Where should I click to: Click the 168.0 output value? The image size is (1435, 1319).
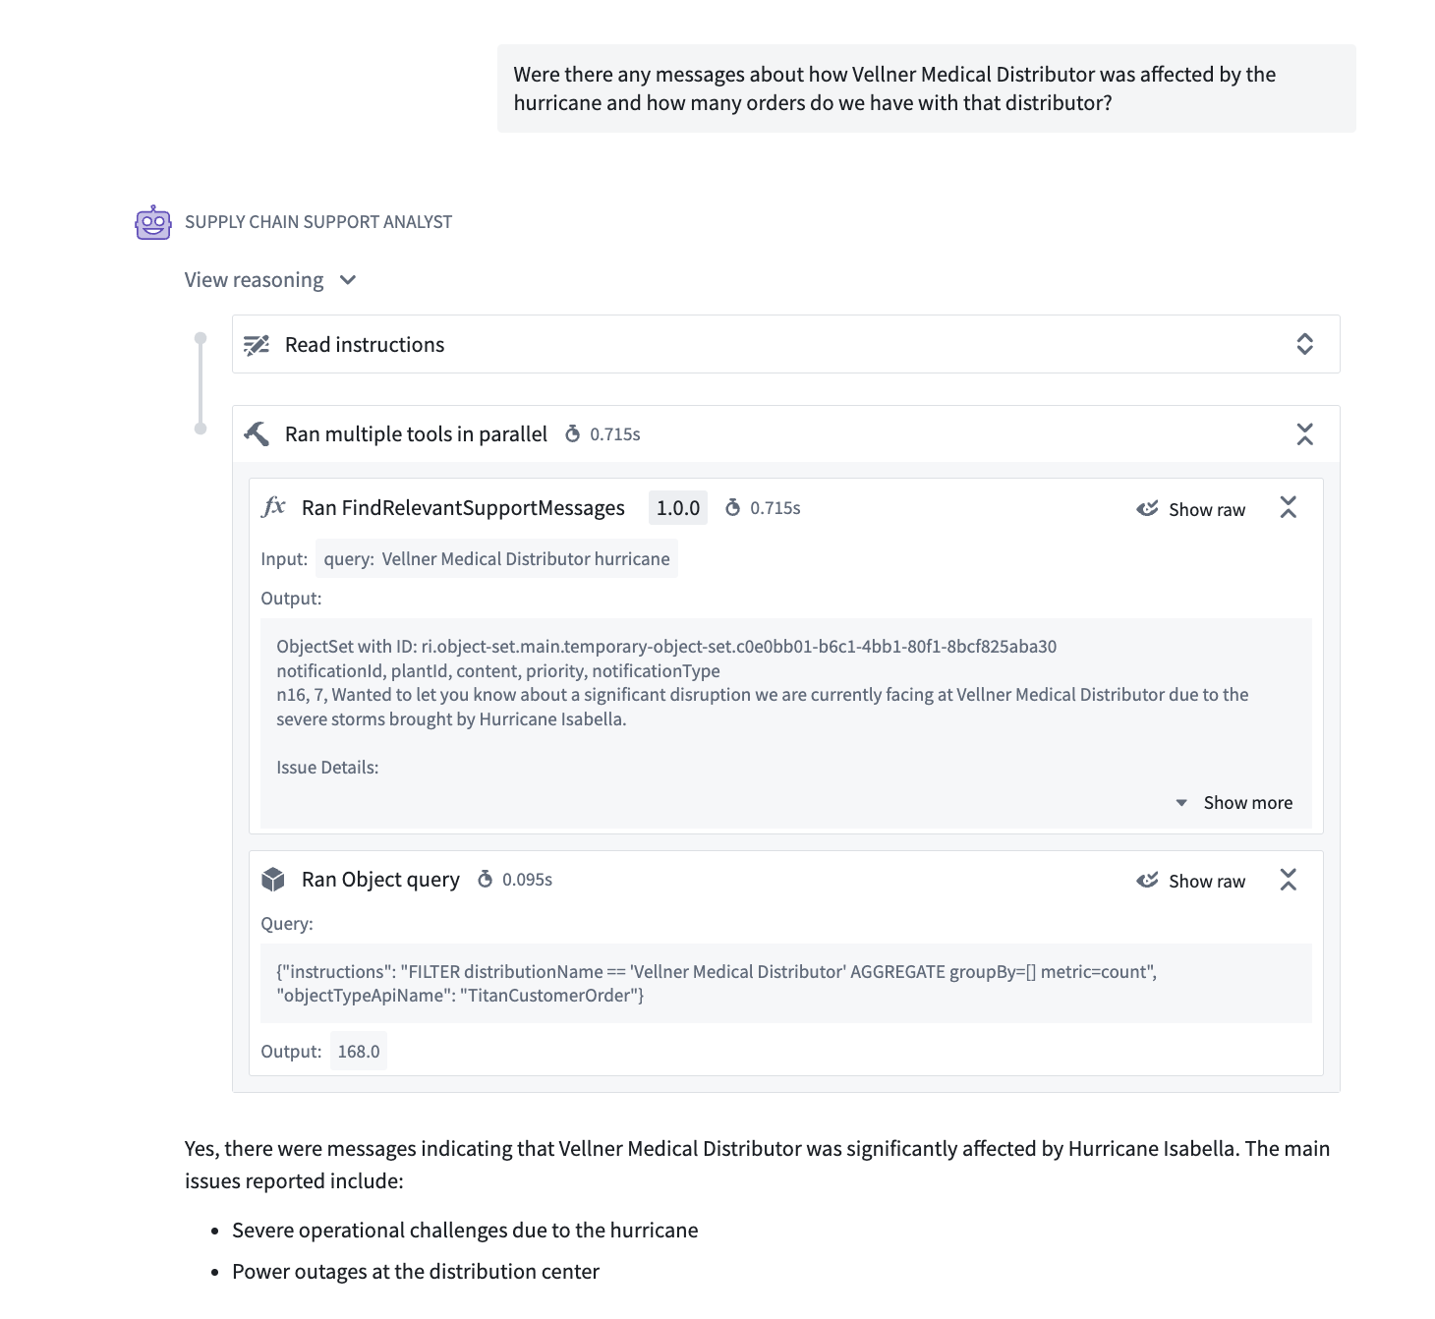coord(358,1052)
